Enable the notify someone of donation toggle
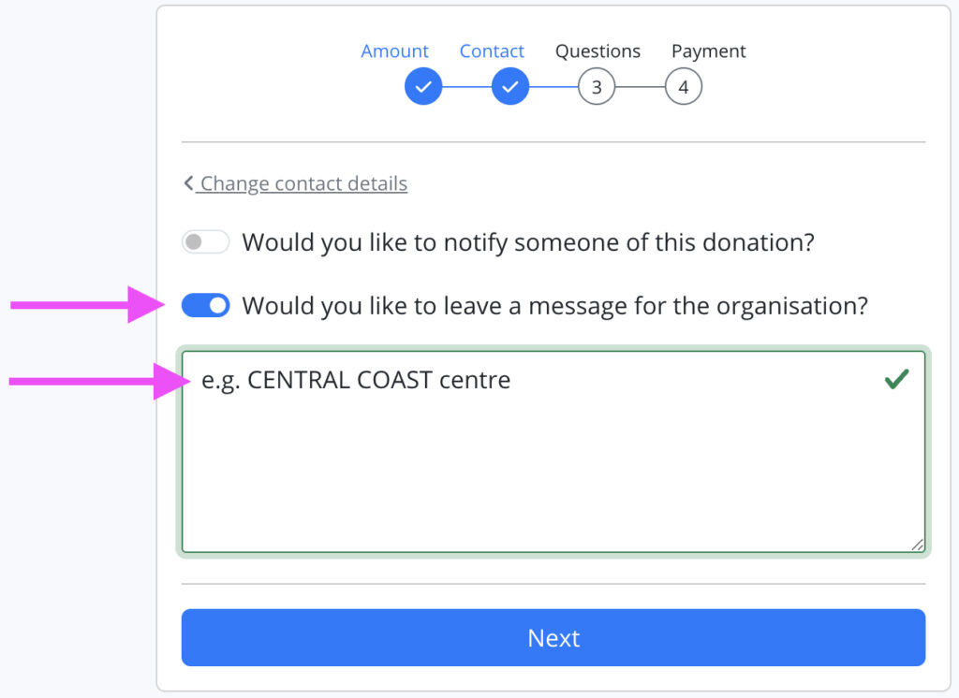The width and height of the screenshot is (959, 698). point(206,242)
